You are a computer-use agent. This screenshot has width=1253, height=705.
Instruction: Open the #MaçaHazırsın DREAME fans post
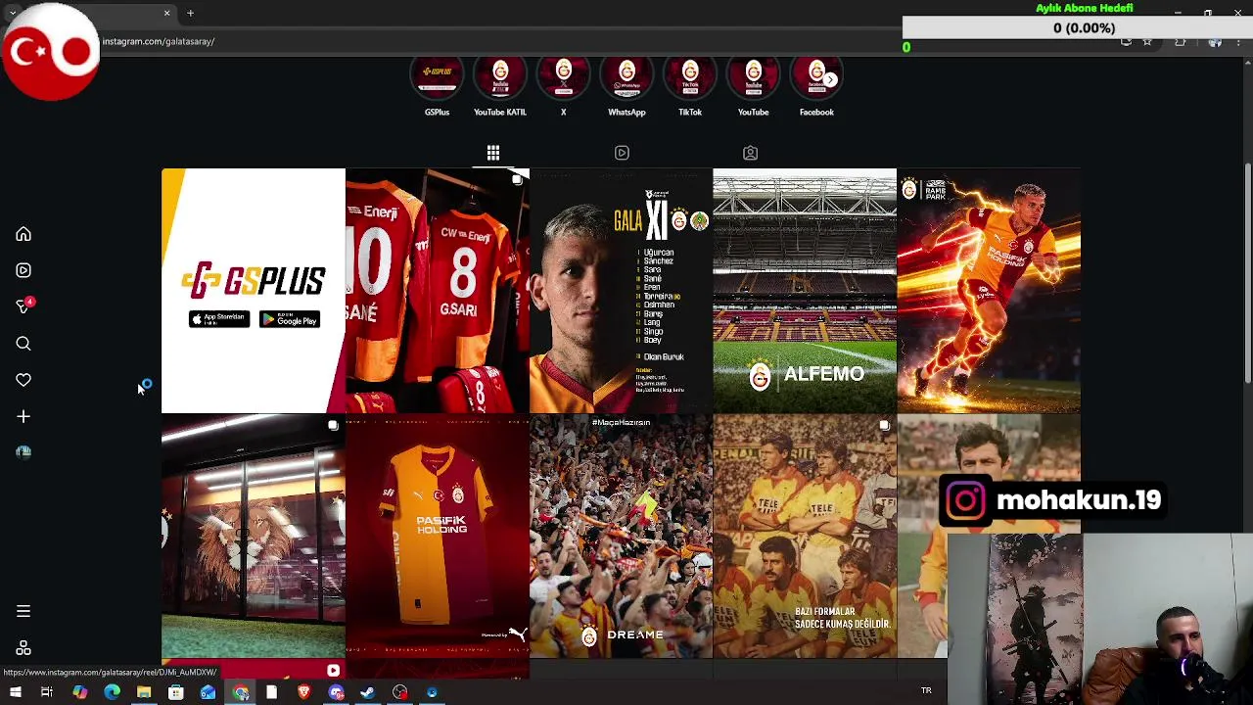[621, 537]
